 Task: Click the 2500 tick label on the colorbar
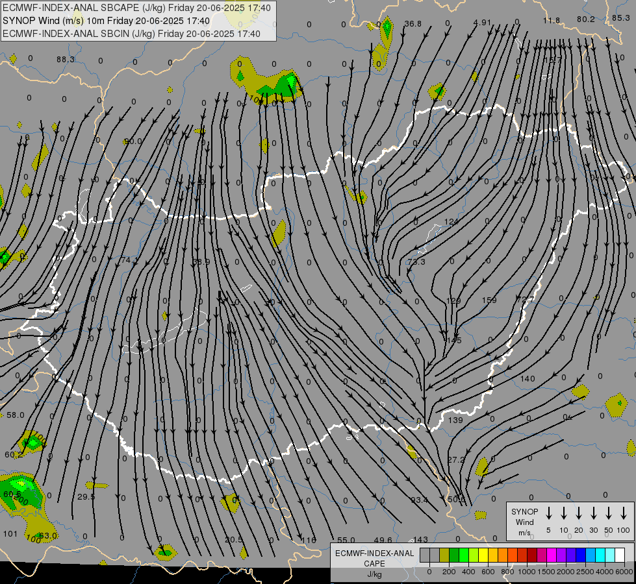(585, 572)
